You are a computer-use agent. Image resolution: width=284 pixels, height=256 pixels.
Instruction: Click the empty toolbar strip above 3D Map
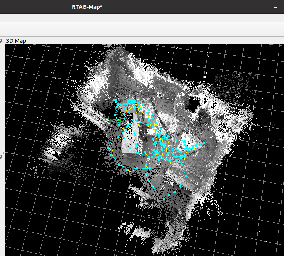[142, 29]
